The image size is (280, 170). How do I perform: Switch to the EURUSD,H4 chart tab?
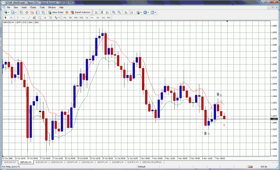[10, 162]
